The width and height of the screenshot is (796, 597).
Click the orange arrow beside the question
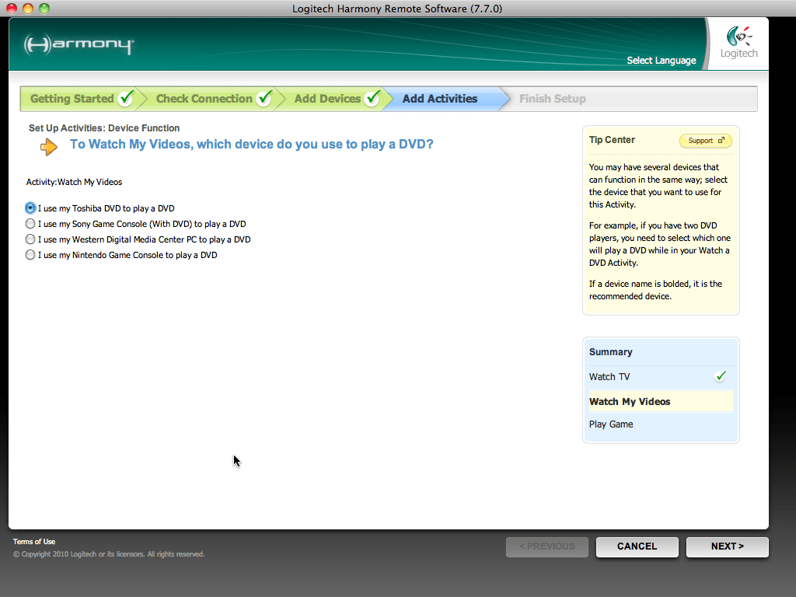48,146
